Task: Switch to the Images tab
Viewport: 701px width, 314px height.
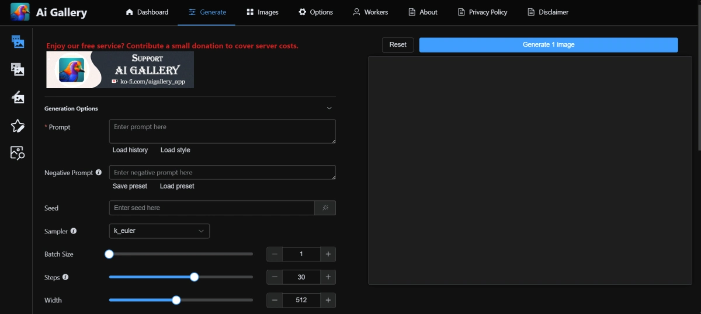Action: pos(262,12)
